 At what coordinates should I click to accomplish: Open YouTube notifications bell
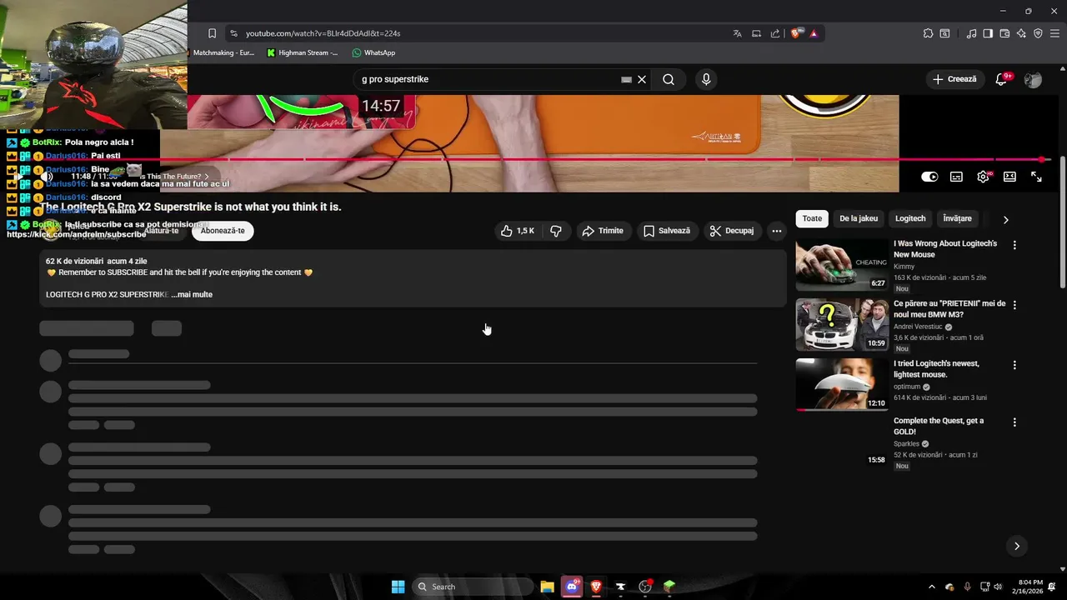coord(1002,79)
